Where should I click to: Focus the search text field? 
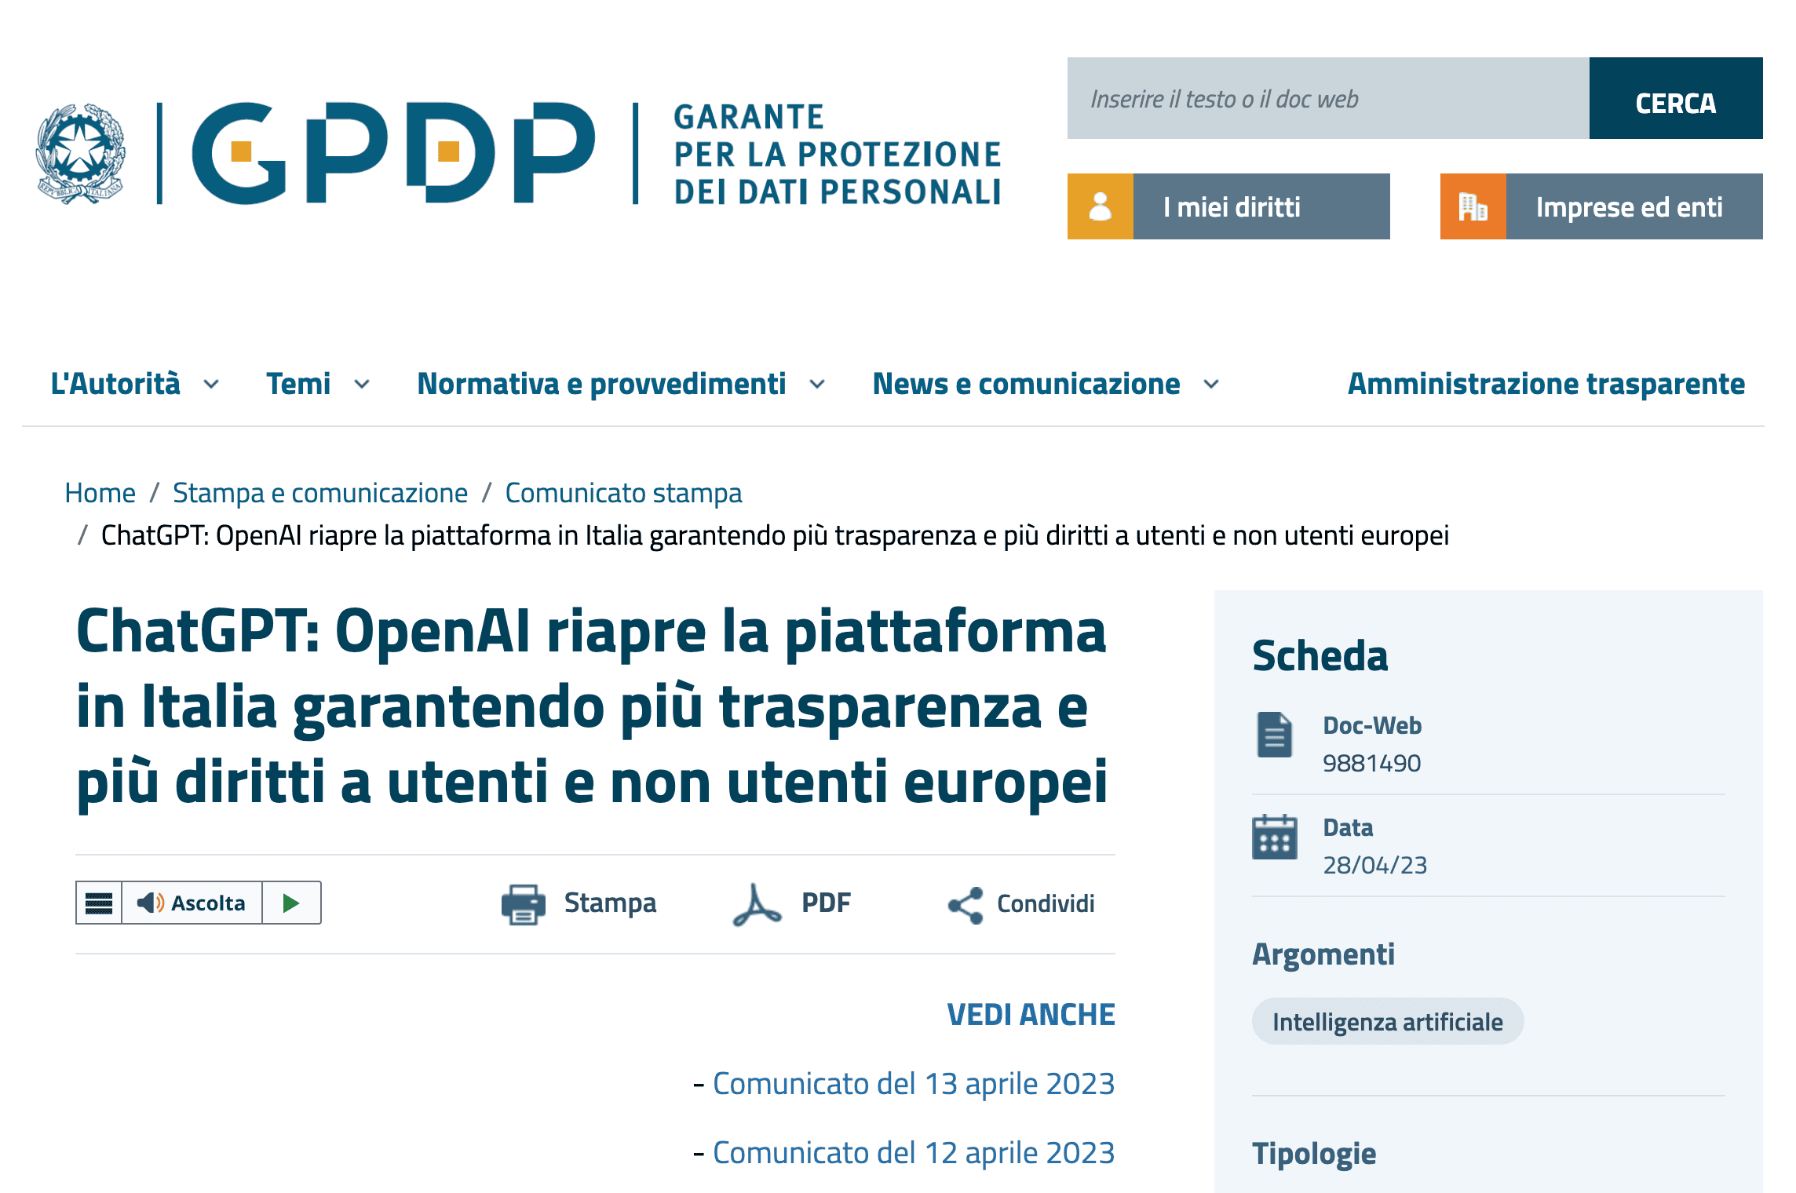(1328, 98)
